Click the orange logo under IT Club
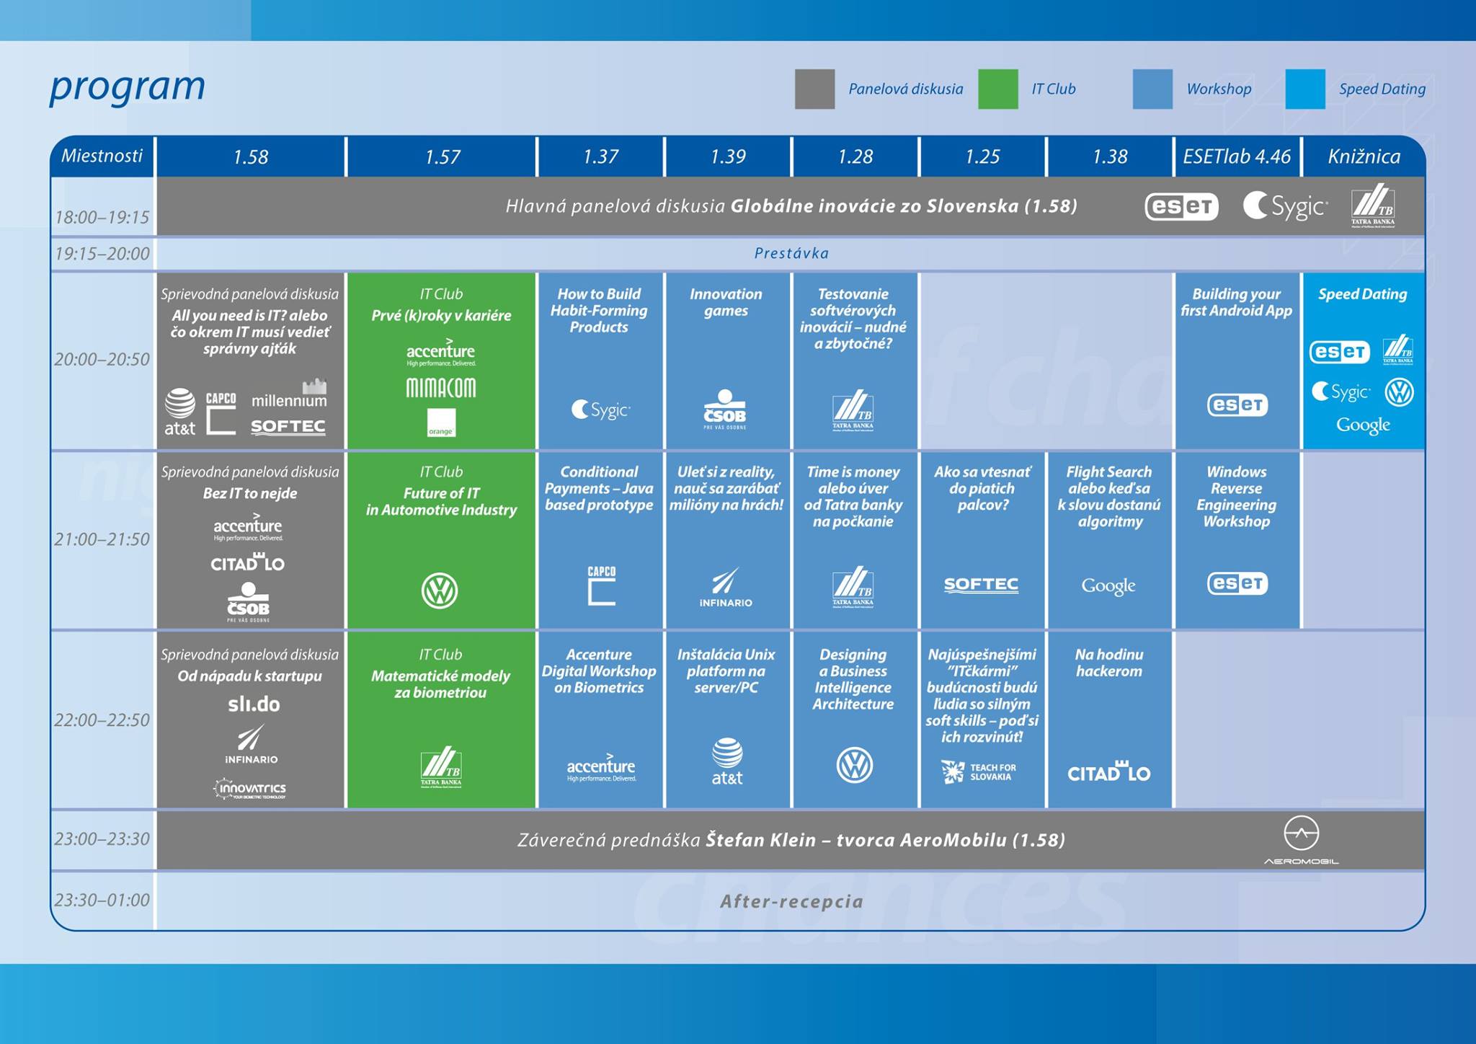This screenshot has height=1044, width=1476. [x=441, y=423]
